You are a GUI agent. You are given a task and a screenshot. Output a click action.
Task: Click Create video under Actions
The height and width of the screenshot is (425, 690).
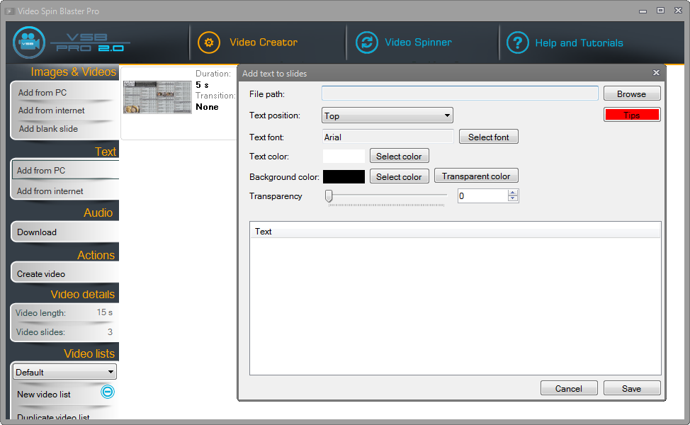click(41, 273)
